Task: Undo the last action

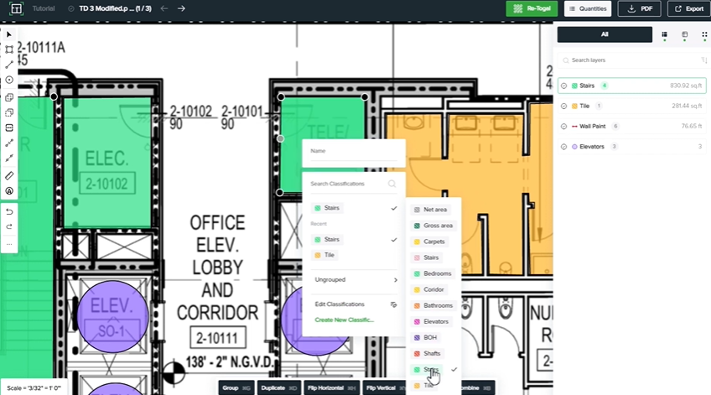Action: [9, 212]
